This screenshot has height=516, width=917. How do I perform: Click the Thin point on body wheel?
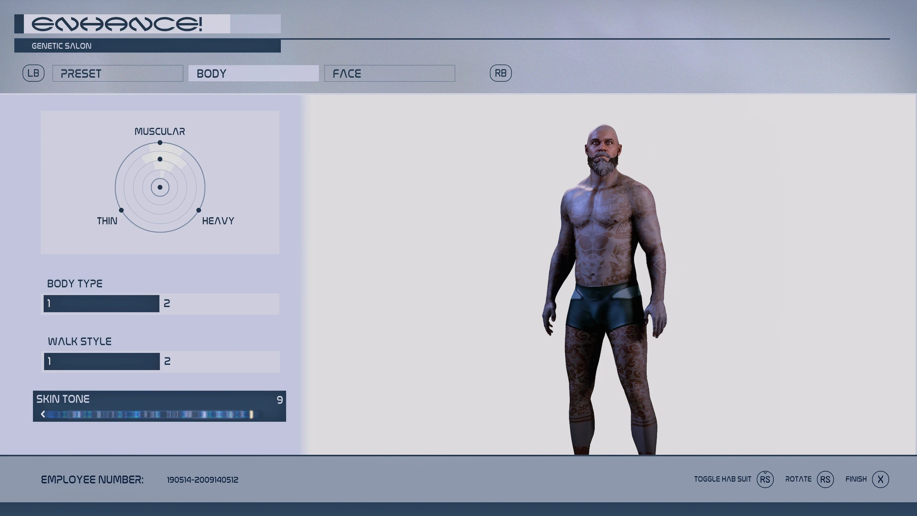[x=121, y=210]
